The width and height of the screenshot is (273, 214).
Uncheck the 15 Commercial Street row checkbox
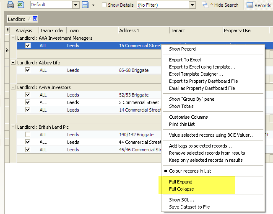pos(28,46)
